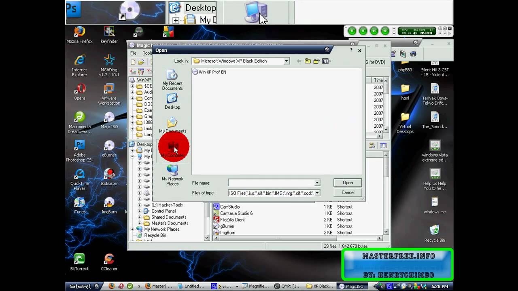This screenshot has width=518, height=291.
Task: Expand the Master's Documents tree node
Action: point(140,223)
